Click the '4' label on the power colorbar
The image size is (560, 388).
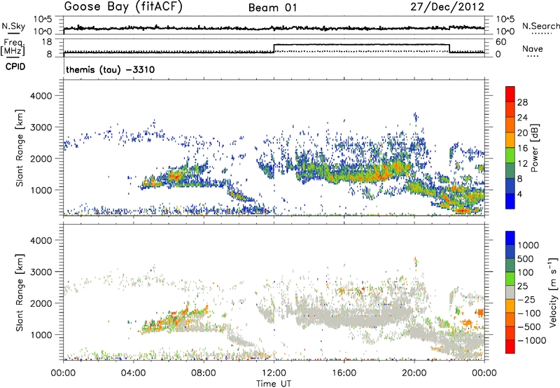pos(519,195)
